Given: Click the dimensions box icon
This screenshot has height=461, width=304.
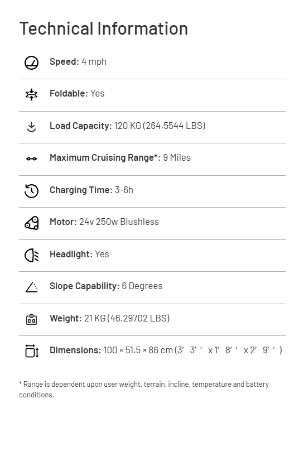Looking at the screenshot, I should 32,351.
